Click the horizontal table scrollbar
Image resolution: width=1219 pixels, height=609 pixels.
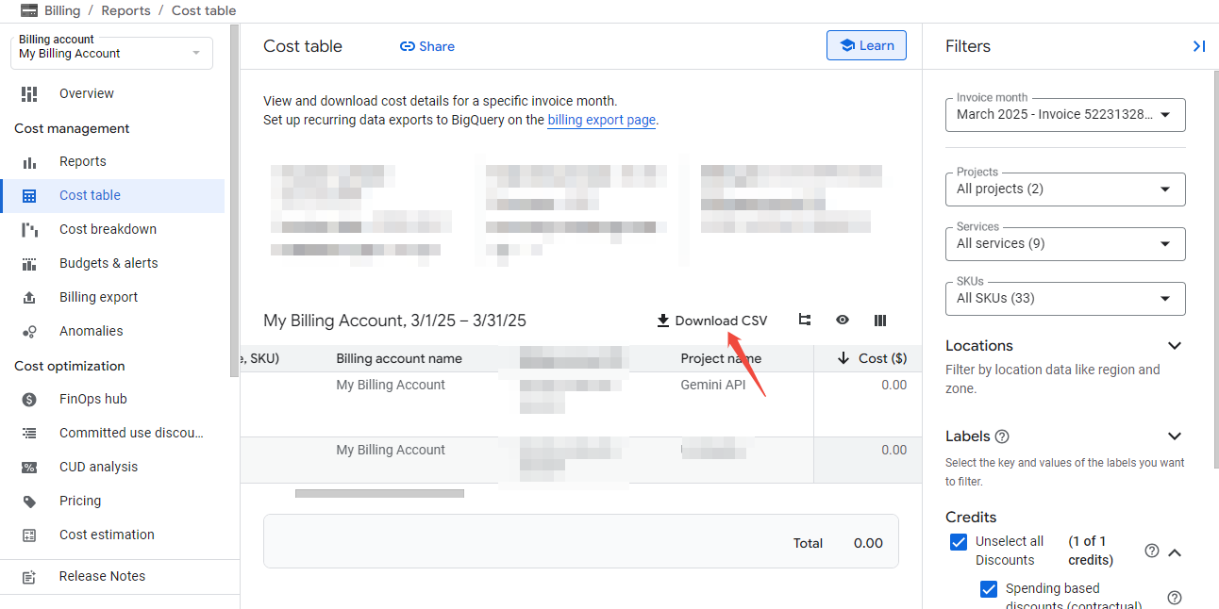tap(379, 493)
